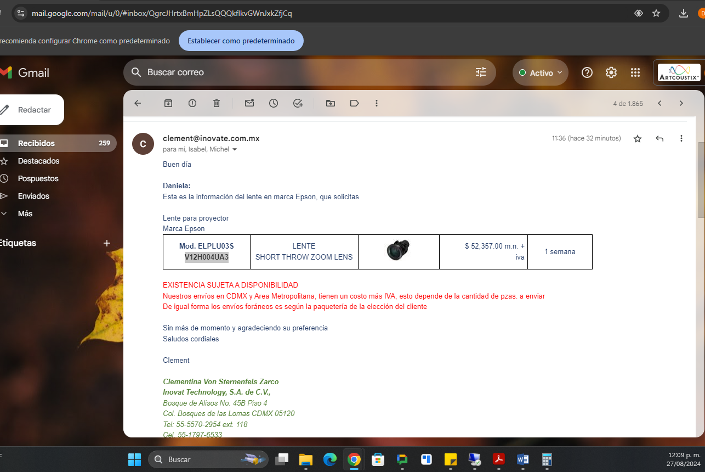Show the newer email arrow
This screenshot has height=472, width=705.
pos(660,103)
